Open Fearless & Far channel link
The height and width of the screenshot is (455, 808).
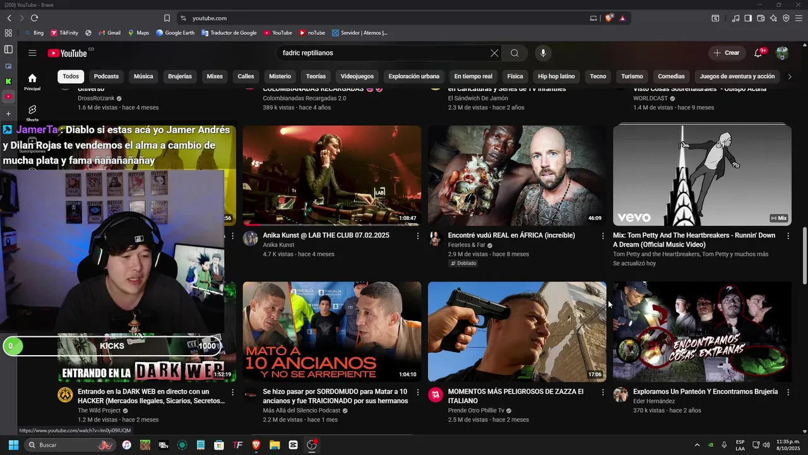pyautogui.click(x=468, y=245)
